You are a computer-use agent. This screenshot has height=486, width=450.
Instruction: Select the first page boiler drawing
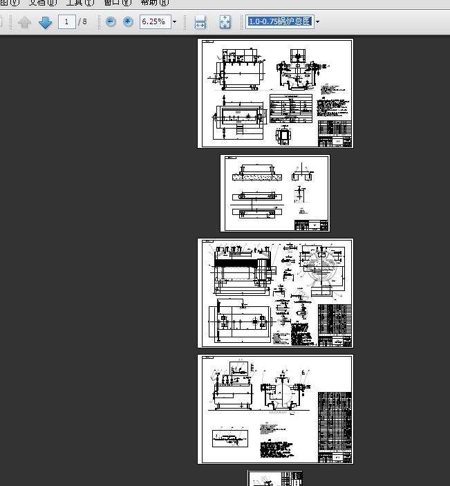tap(275, 93)
